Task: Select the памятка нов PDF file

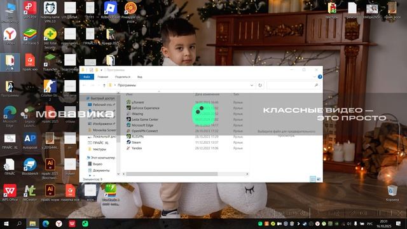Action: coord(70,192)
